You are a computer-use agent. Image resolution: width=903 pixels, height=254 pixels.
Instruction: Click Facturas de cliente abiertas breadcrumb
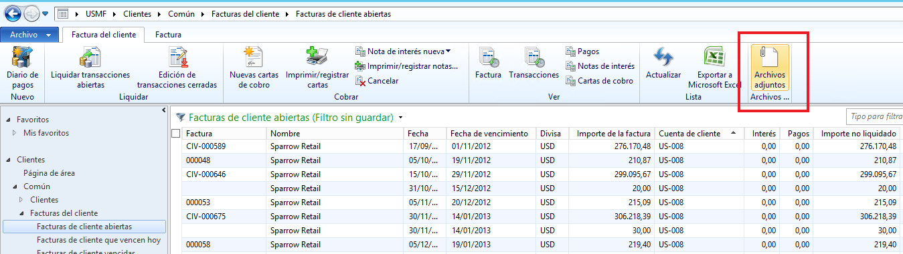(x=343, y=13)
